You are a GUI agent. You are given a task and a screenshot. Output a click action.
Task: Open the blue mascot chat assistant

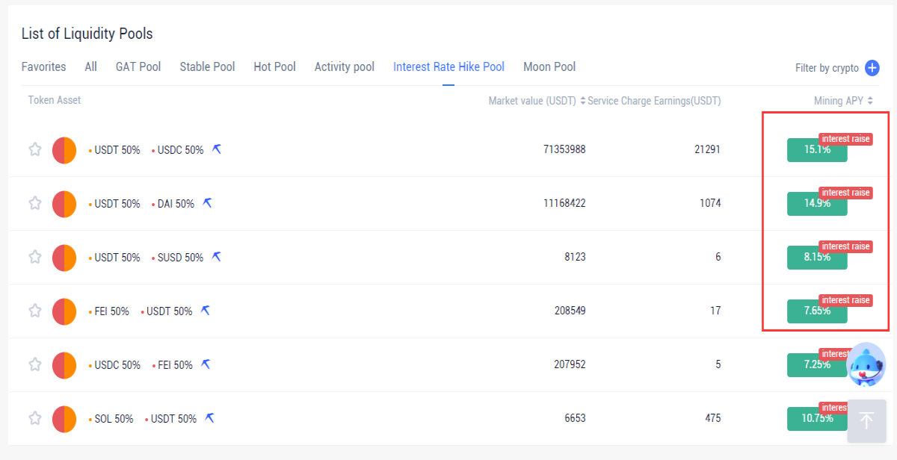[x=867, y=364]
